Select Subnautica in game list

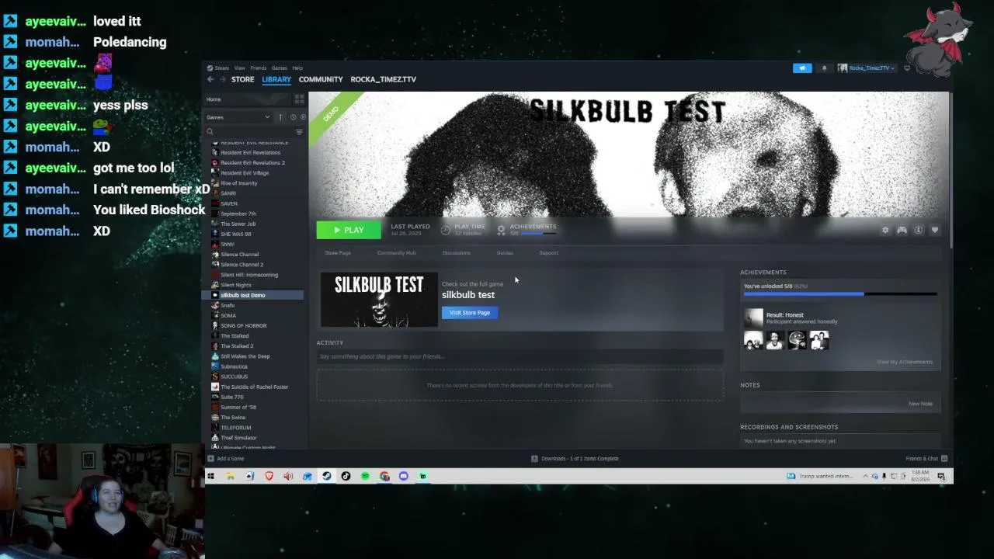click(234, 366)
